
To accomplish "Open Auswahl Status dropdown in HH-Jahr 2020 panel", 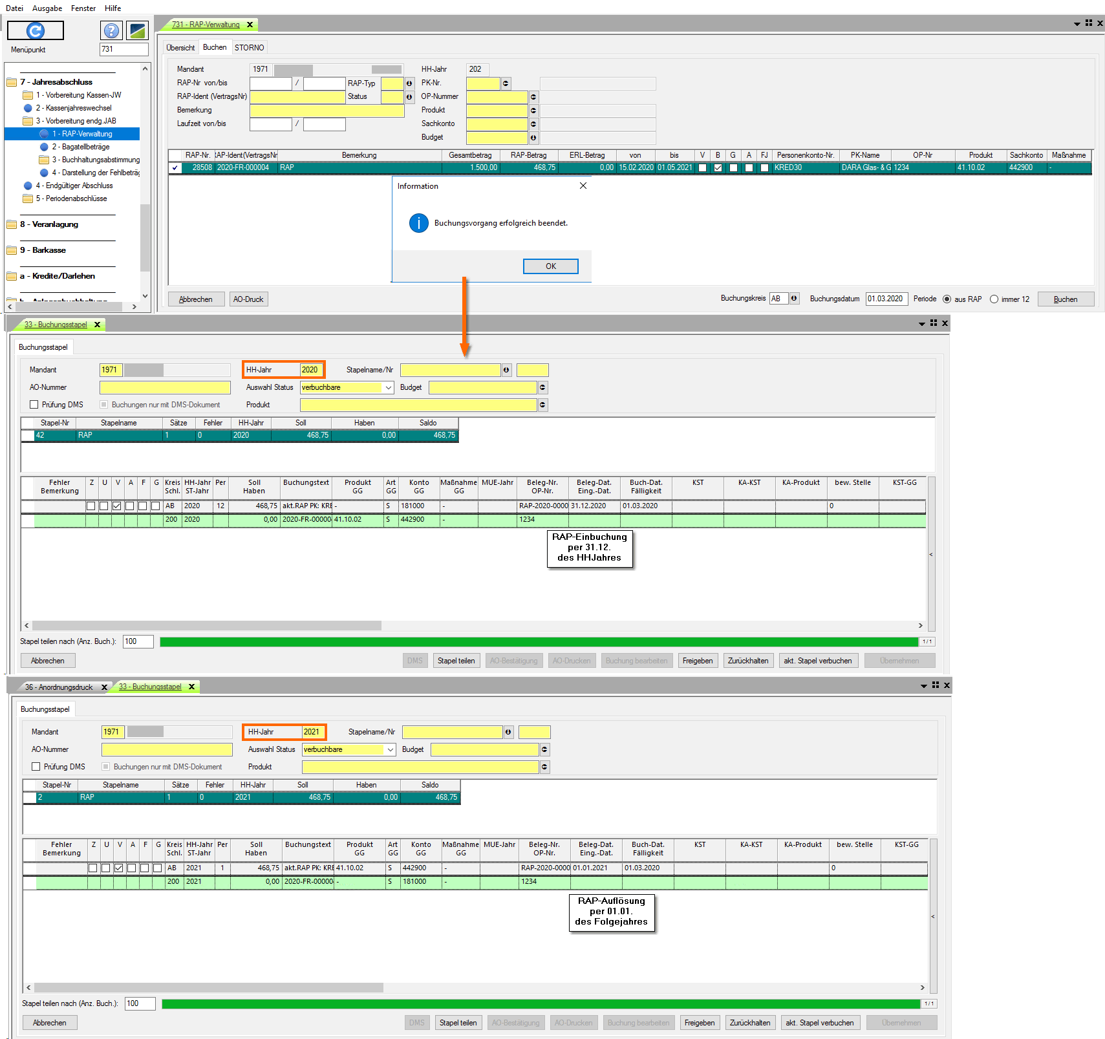I will [x=389, y=388].
